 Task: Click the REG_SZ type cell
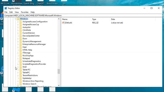pyautogui.click(x=95, y=23)
